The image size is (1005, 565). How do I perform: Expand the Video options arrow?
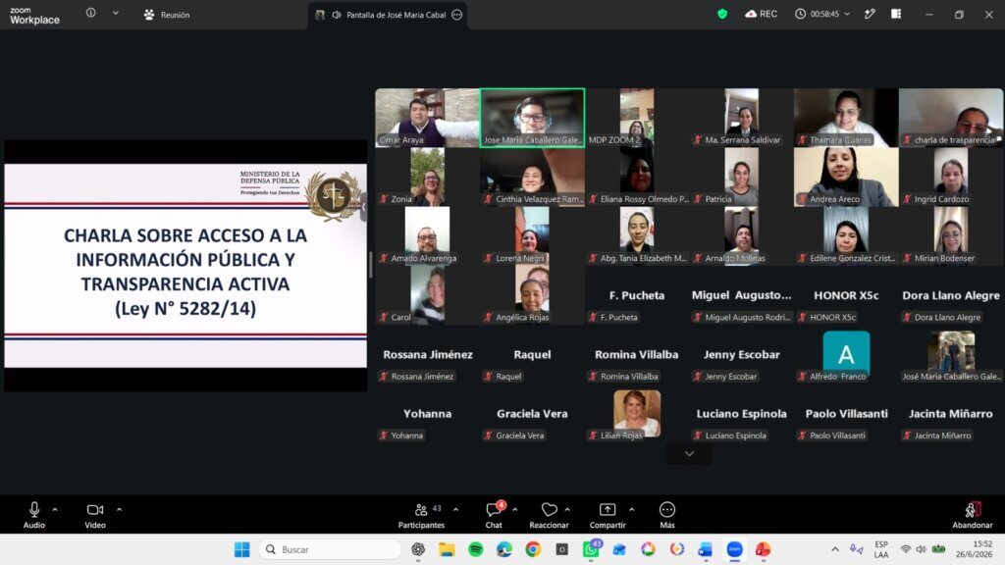pos(119,510)
